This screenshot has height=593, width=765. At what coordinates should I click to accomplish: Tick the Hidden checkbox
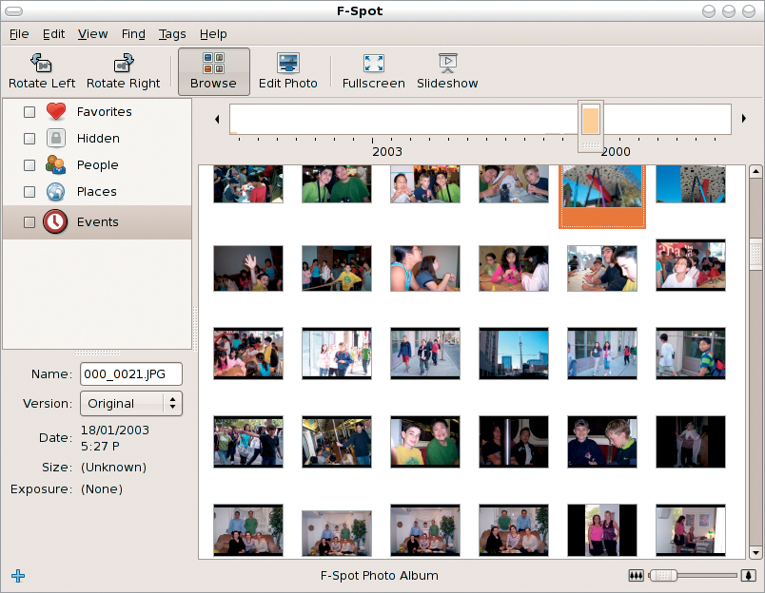click(29, 139)
